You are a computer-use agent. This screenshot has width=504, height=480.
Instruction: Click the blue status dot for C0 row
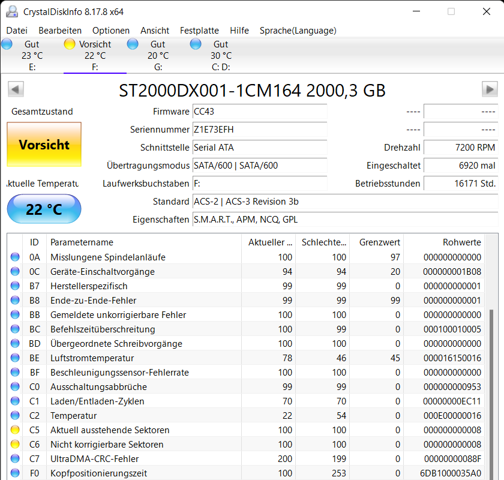15,386
